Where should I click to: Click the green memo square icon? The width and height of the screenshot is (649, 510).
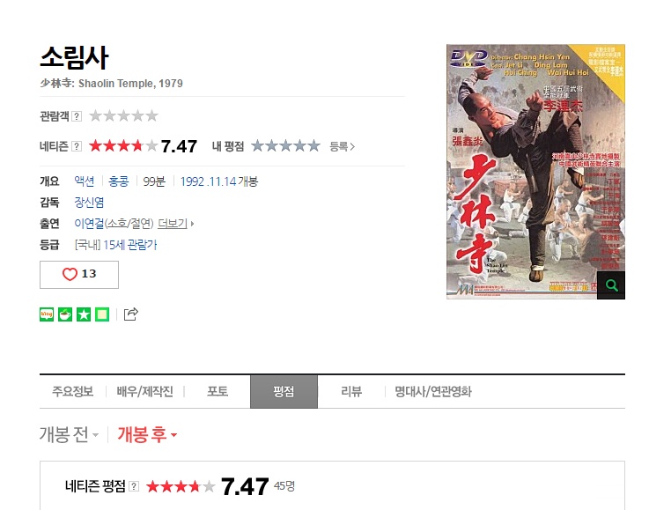[102, 314]
